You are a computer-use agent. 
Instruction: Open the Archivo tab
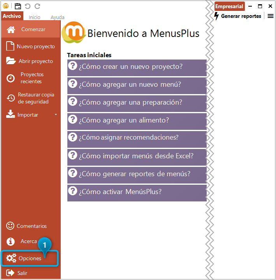(x=12, y=16)
